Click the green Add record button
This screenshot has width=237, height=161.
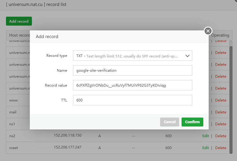pyautogui.click(x=19, y=21)
